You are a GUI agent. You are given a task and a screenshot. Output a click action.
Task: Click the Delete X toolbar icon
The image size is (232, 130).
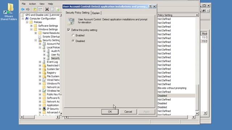tap(47, 9)
